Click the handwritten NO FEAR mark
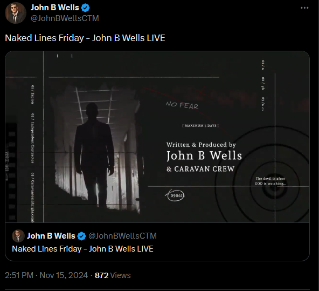 (182, 105)
